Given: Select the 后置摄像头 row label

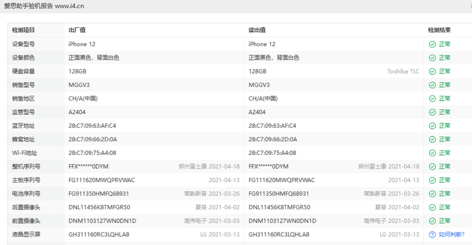Looking at the screenshot, I should click(26, 207).
